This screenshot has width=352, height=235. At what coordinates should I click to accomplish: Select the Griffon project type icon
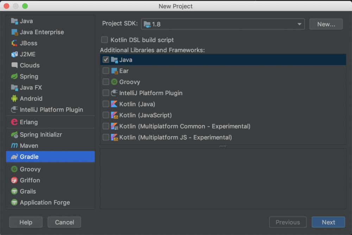(14, 180)
